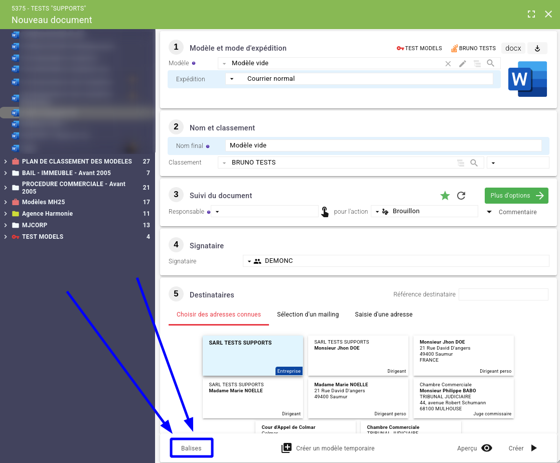Click the BRUNO TESTS shortcut
Image resolution: width=560 pixels, height=463 pixels.
point(474,48)
